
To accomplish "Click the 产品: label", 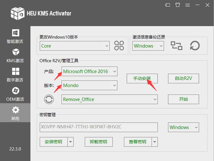I will coord(49,71).
